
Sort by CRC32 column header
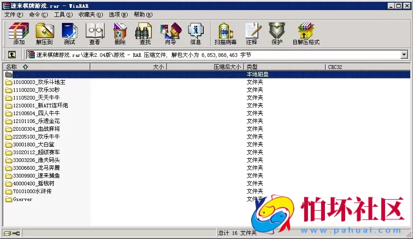point(368,67)
